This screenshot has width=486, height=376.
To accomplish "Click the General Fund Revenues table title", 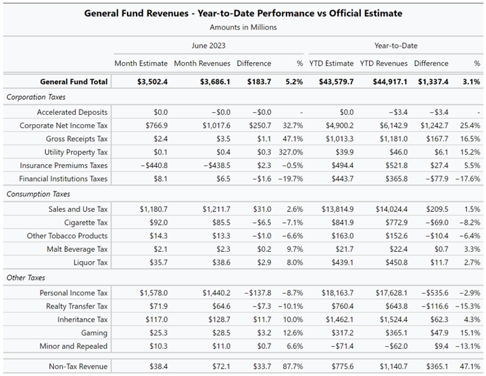I will coord(243,14).
